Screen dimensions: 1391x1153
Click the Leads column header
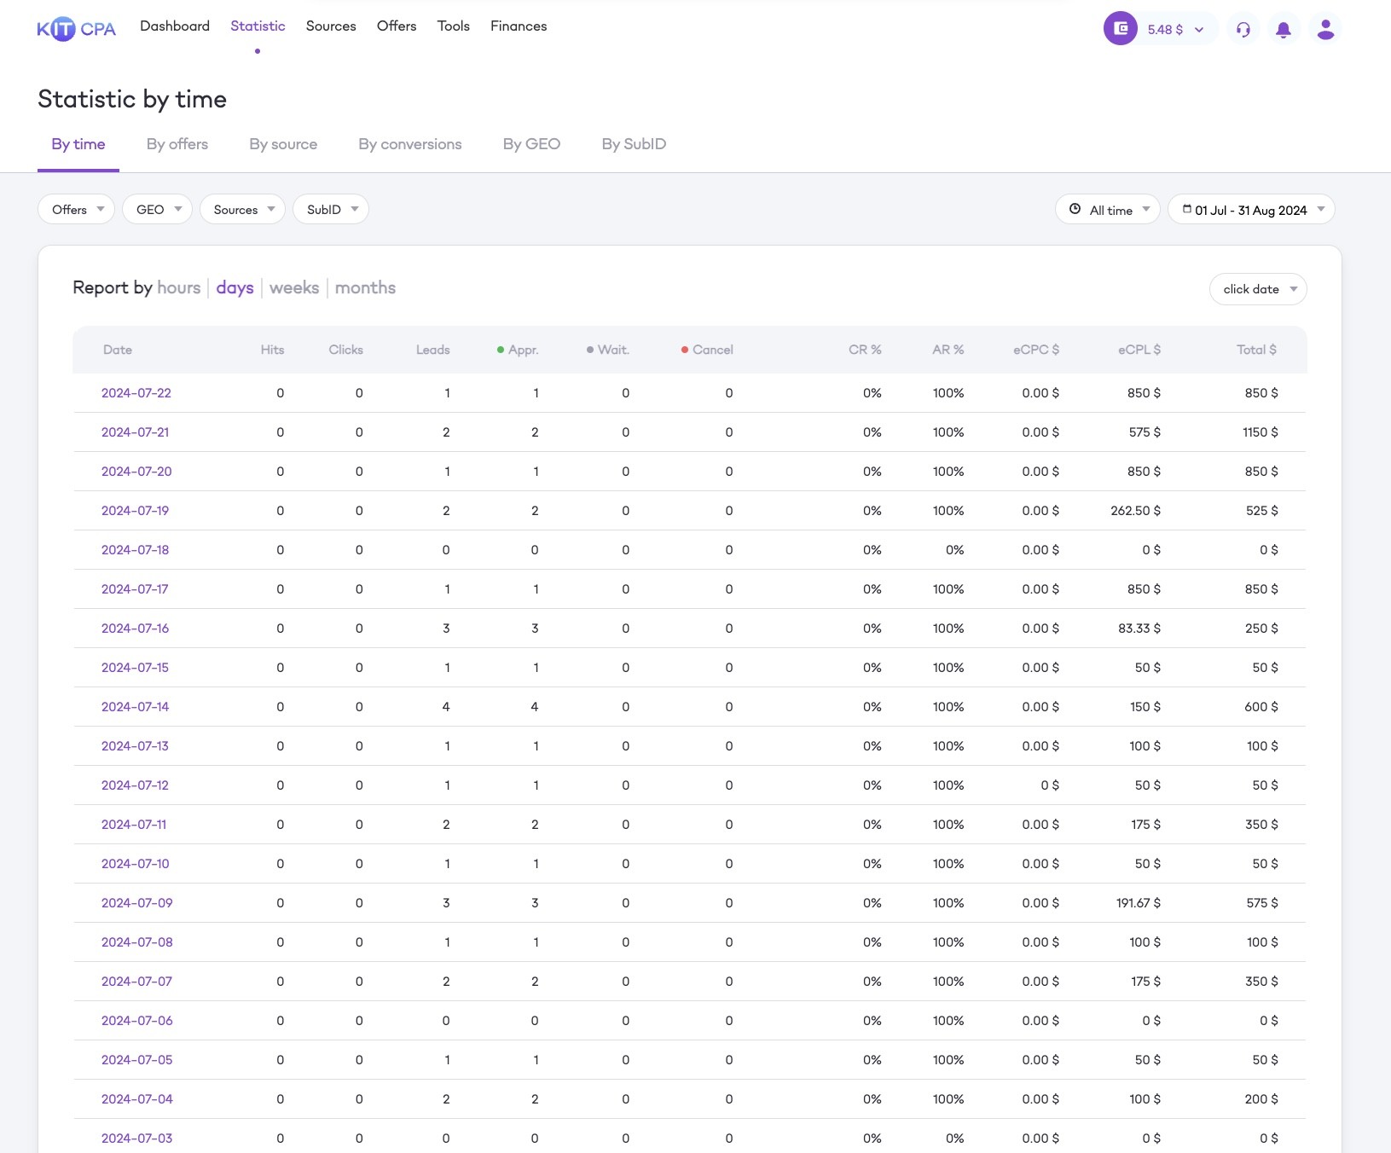[x=432, y=350]
